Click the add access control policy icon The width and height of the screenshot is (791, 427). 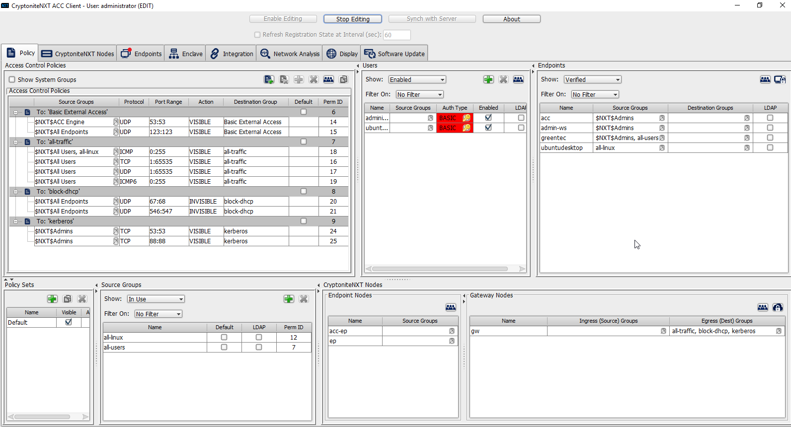(x=269, y=79)
